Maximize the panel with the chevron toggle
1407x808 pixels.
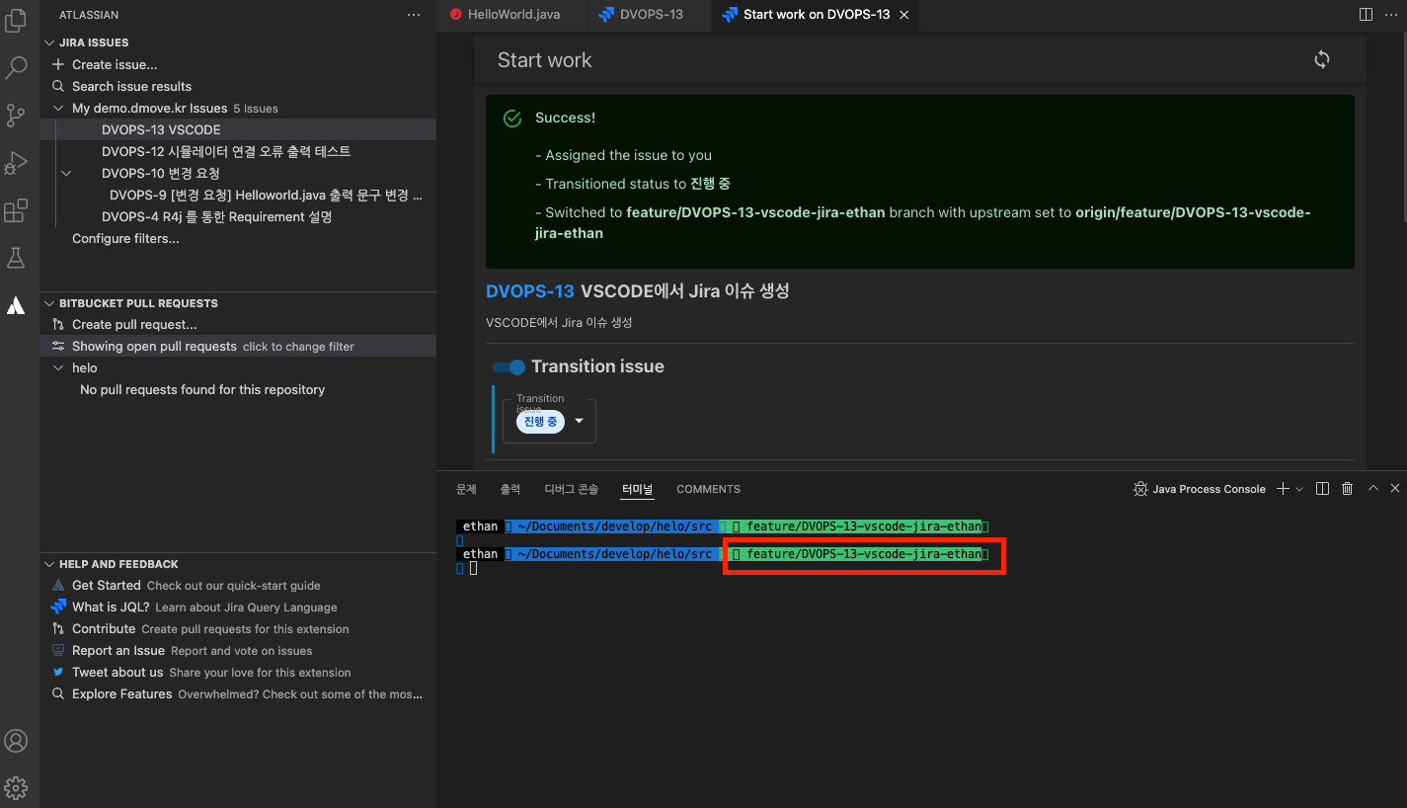pyautogui.click(x=1372, y=487)
